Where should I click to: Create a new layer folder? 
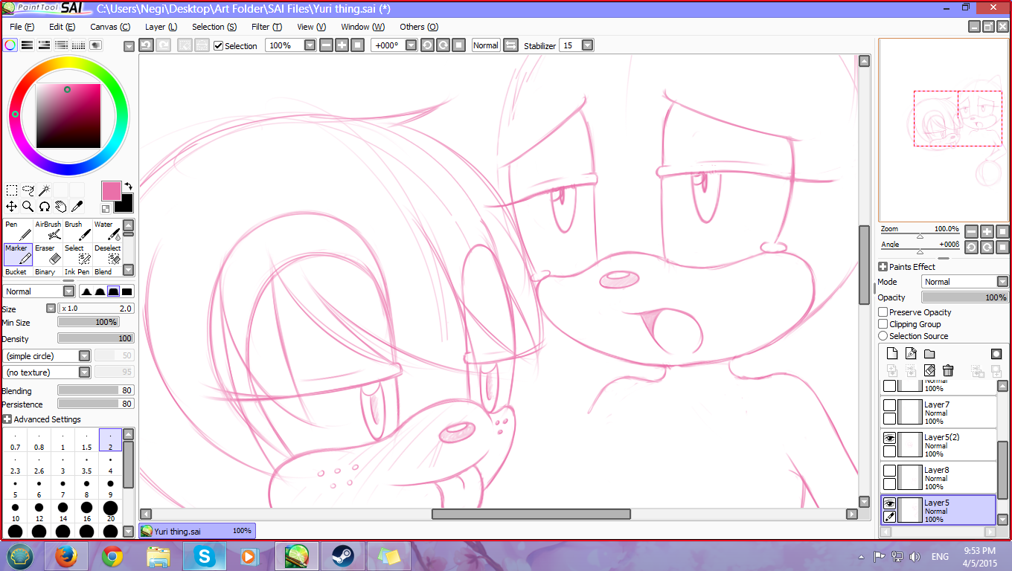[929, 354]
